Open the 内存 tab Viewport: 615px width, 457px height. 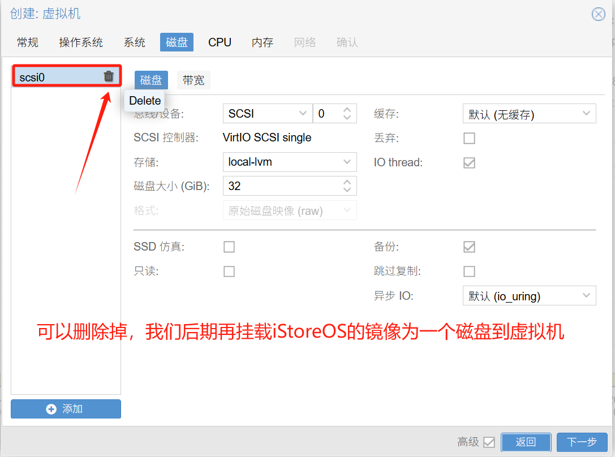262,42
